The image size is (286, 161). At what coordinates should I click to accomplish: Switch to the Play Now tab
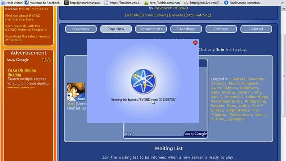pos(116,29)
